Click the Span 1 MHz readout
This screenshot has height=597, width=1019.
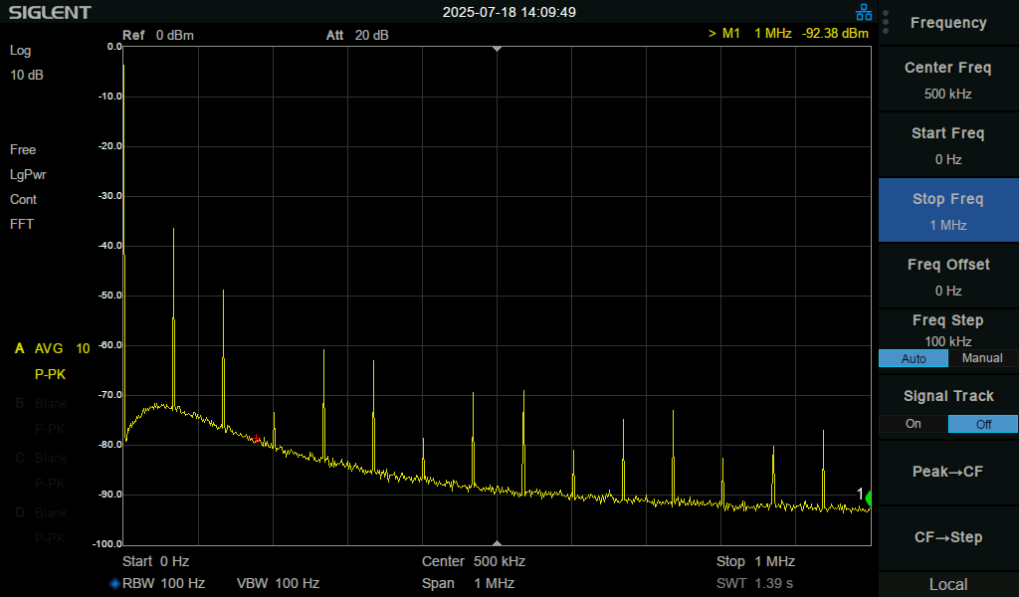468,583
